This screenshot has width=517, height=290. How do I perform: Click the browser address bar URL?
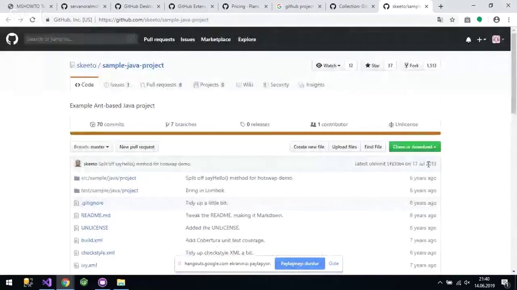click(x=153, y=20)
